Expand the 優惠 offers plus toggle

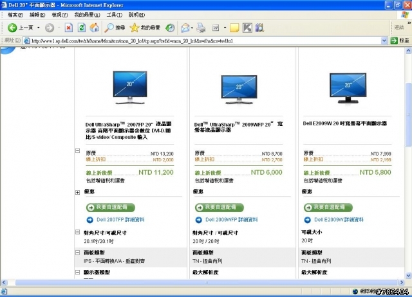77,193
